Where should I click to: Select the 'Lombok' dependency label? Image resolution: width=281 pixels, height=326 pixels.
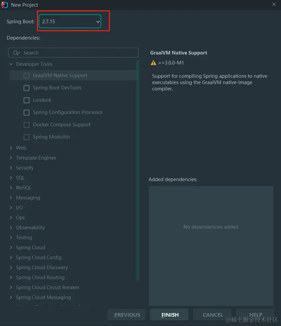tap(42, 100)
